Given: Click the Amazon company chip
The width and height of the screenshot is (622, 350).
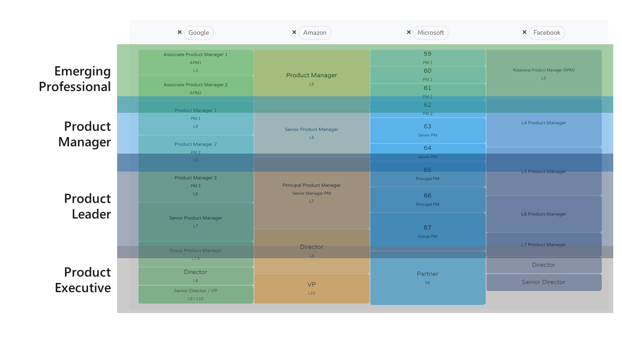Looking at the screenshot, I should (315, 33).
